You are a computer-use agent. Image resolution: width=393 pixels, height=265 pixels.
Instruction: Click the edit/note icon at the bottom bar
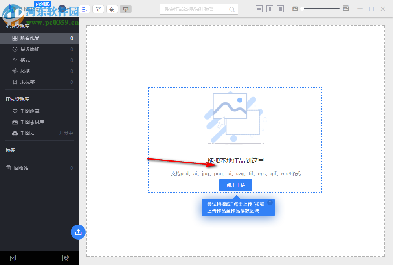66,258
